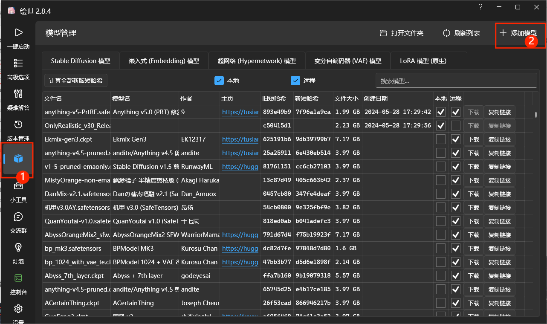Click the 搜索模型 search field
Screen dimensions: 547x324
pyautogui.click(x=456, y=81)
